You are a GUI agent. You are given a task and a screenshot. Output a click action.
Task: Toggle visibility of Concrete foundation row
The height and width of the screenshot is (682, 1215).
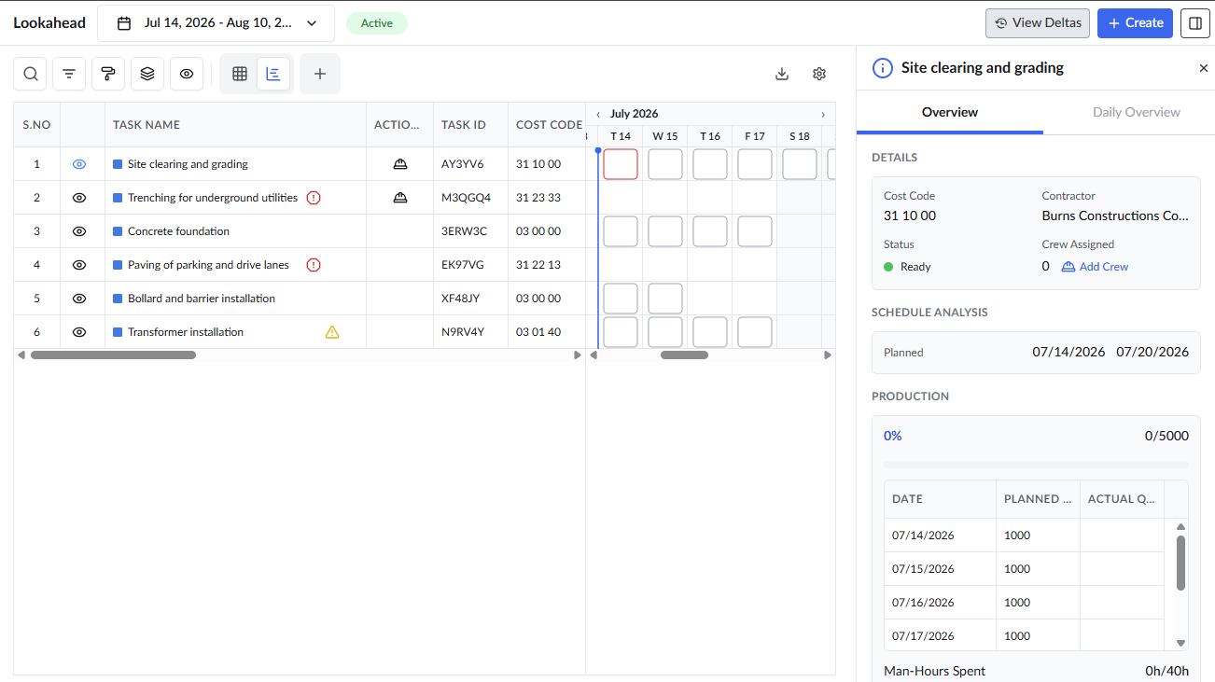click(x=79, y=231)
